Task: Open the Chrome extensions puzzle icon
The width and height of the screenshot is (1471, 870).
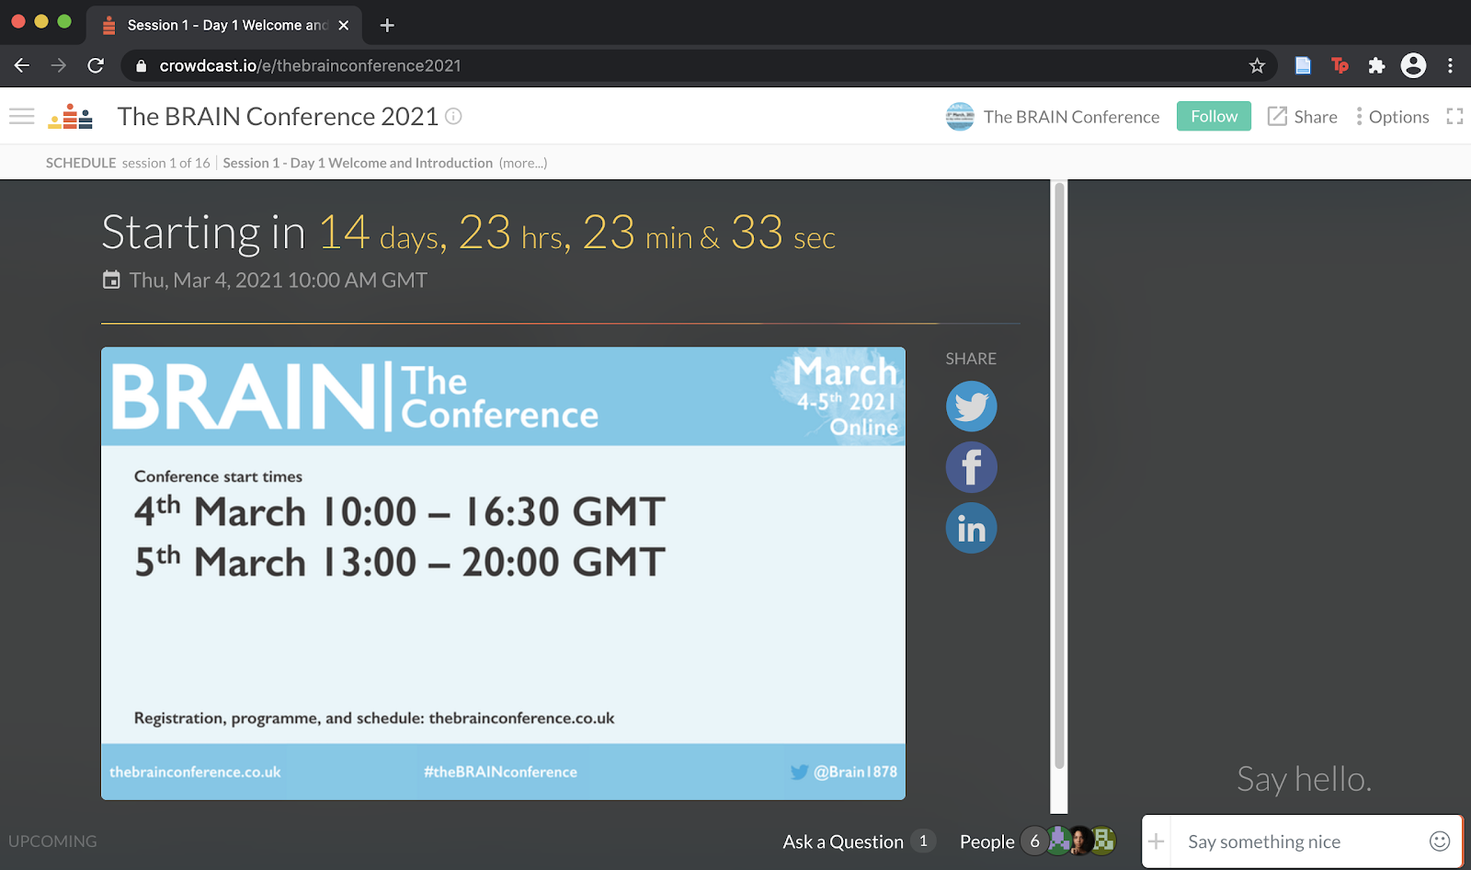Action: click(1376, 65)
